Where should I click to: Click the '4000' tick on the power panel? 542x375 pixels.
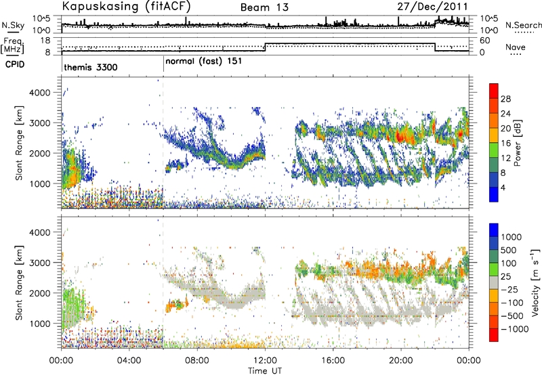pos(39,93)
